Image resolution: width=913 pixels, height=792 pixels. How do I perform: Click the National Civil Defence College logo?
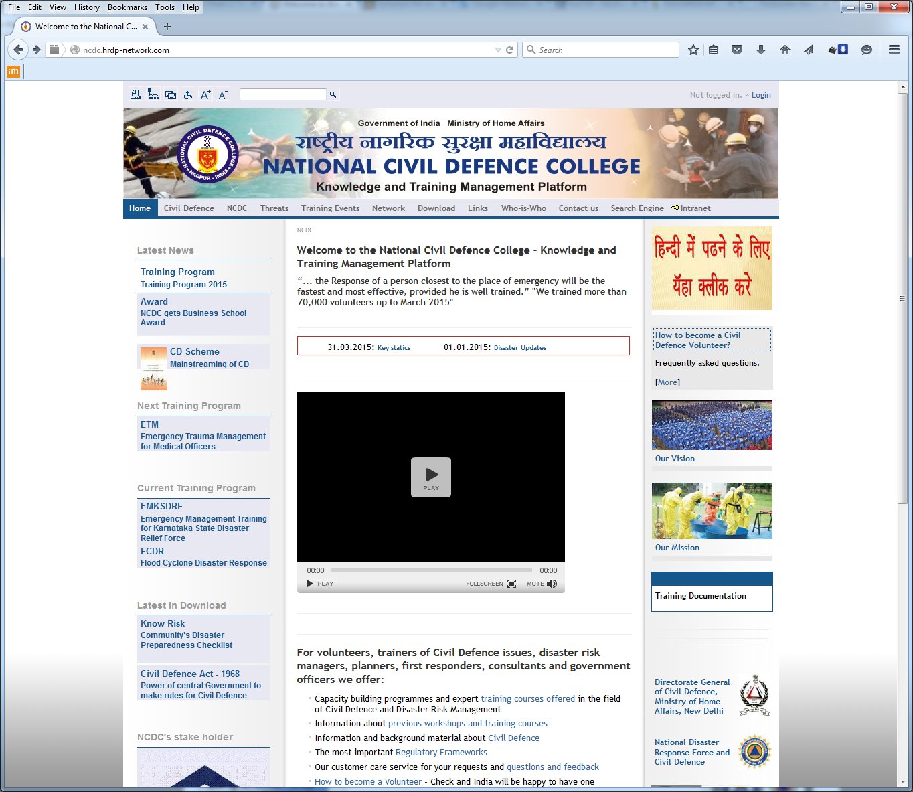tap(207, 155)
